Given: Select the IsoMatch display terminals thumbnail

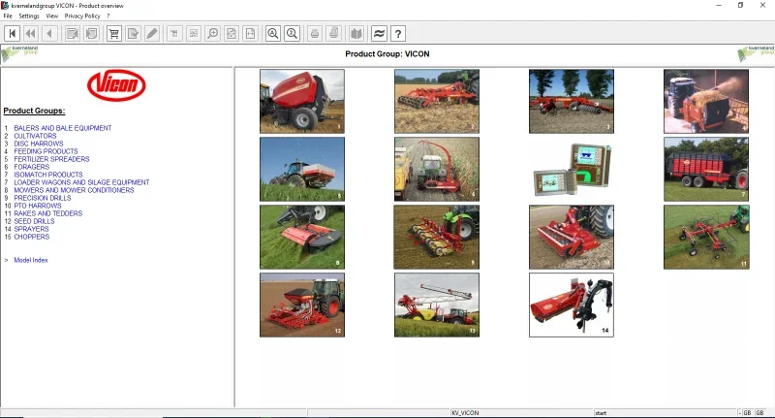Looking at the screenshot, I should pos(572,169).
